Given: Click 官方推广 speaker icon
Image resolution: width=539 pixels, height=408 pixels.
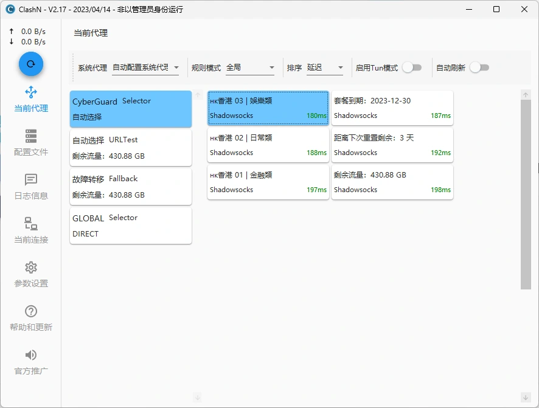Looking at the screenshot, I should (31, 355).
